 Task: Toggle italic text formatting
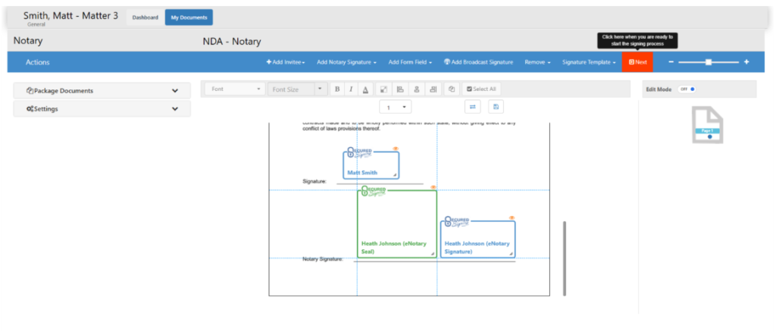pos(351,89)
